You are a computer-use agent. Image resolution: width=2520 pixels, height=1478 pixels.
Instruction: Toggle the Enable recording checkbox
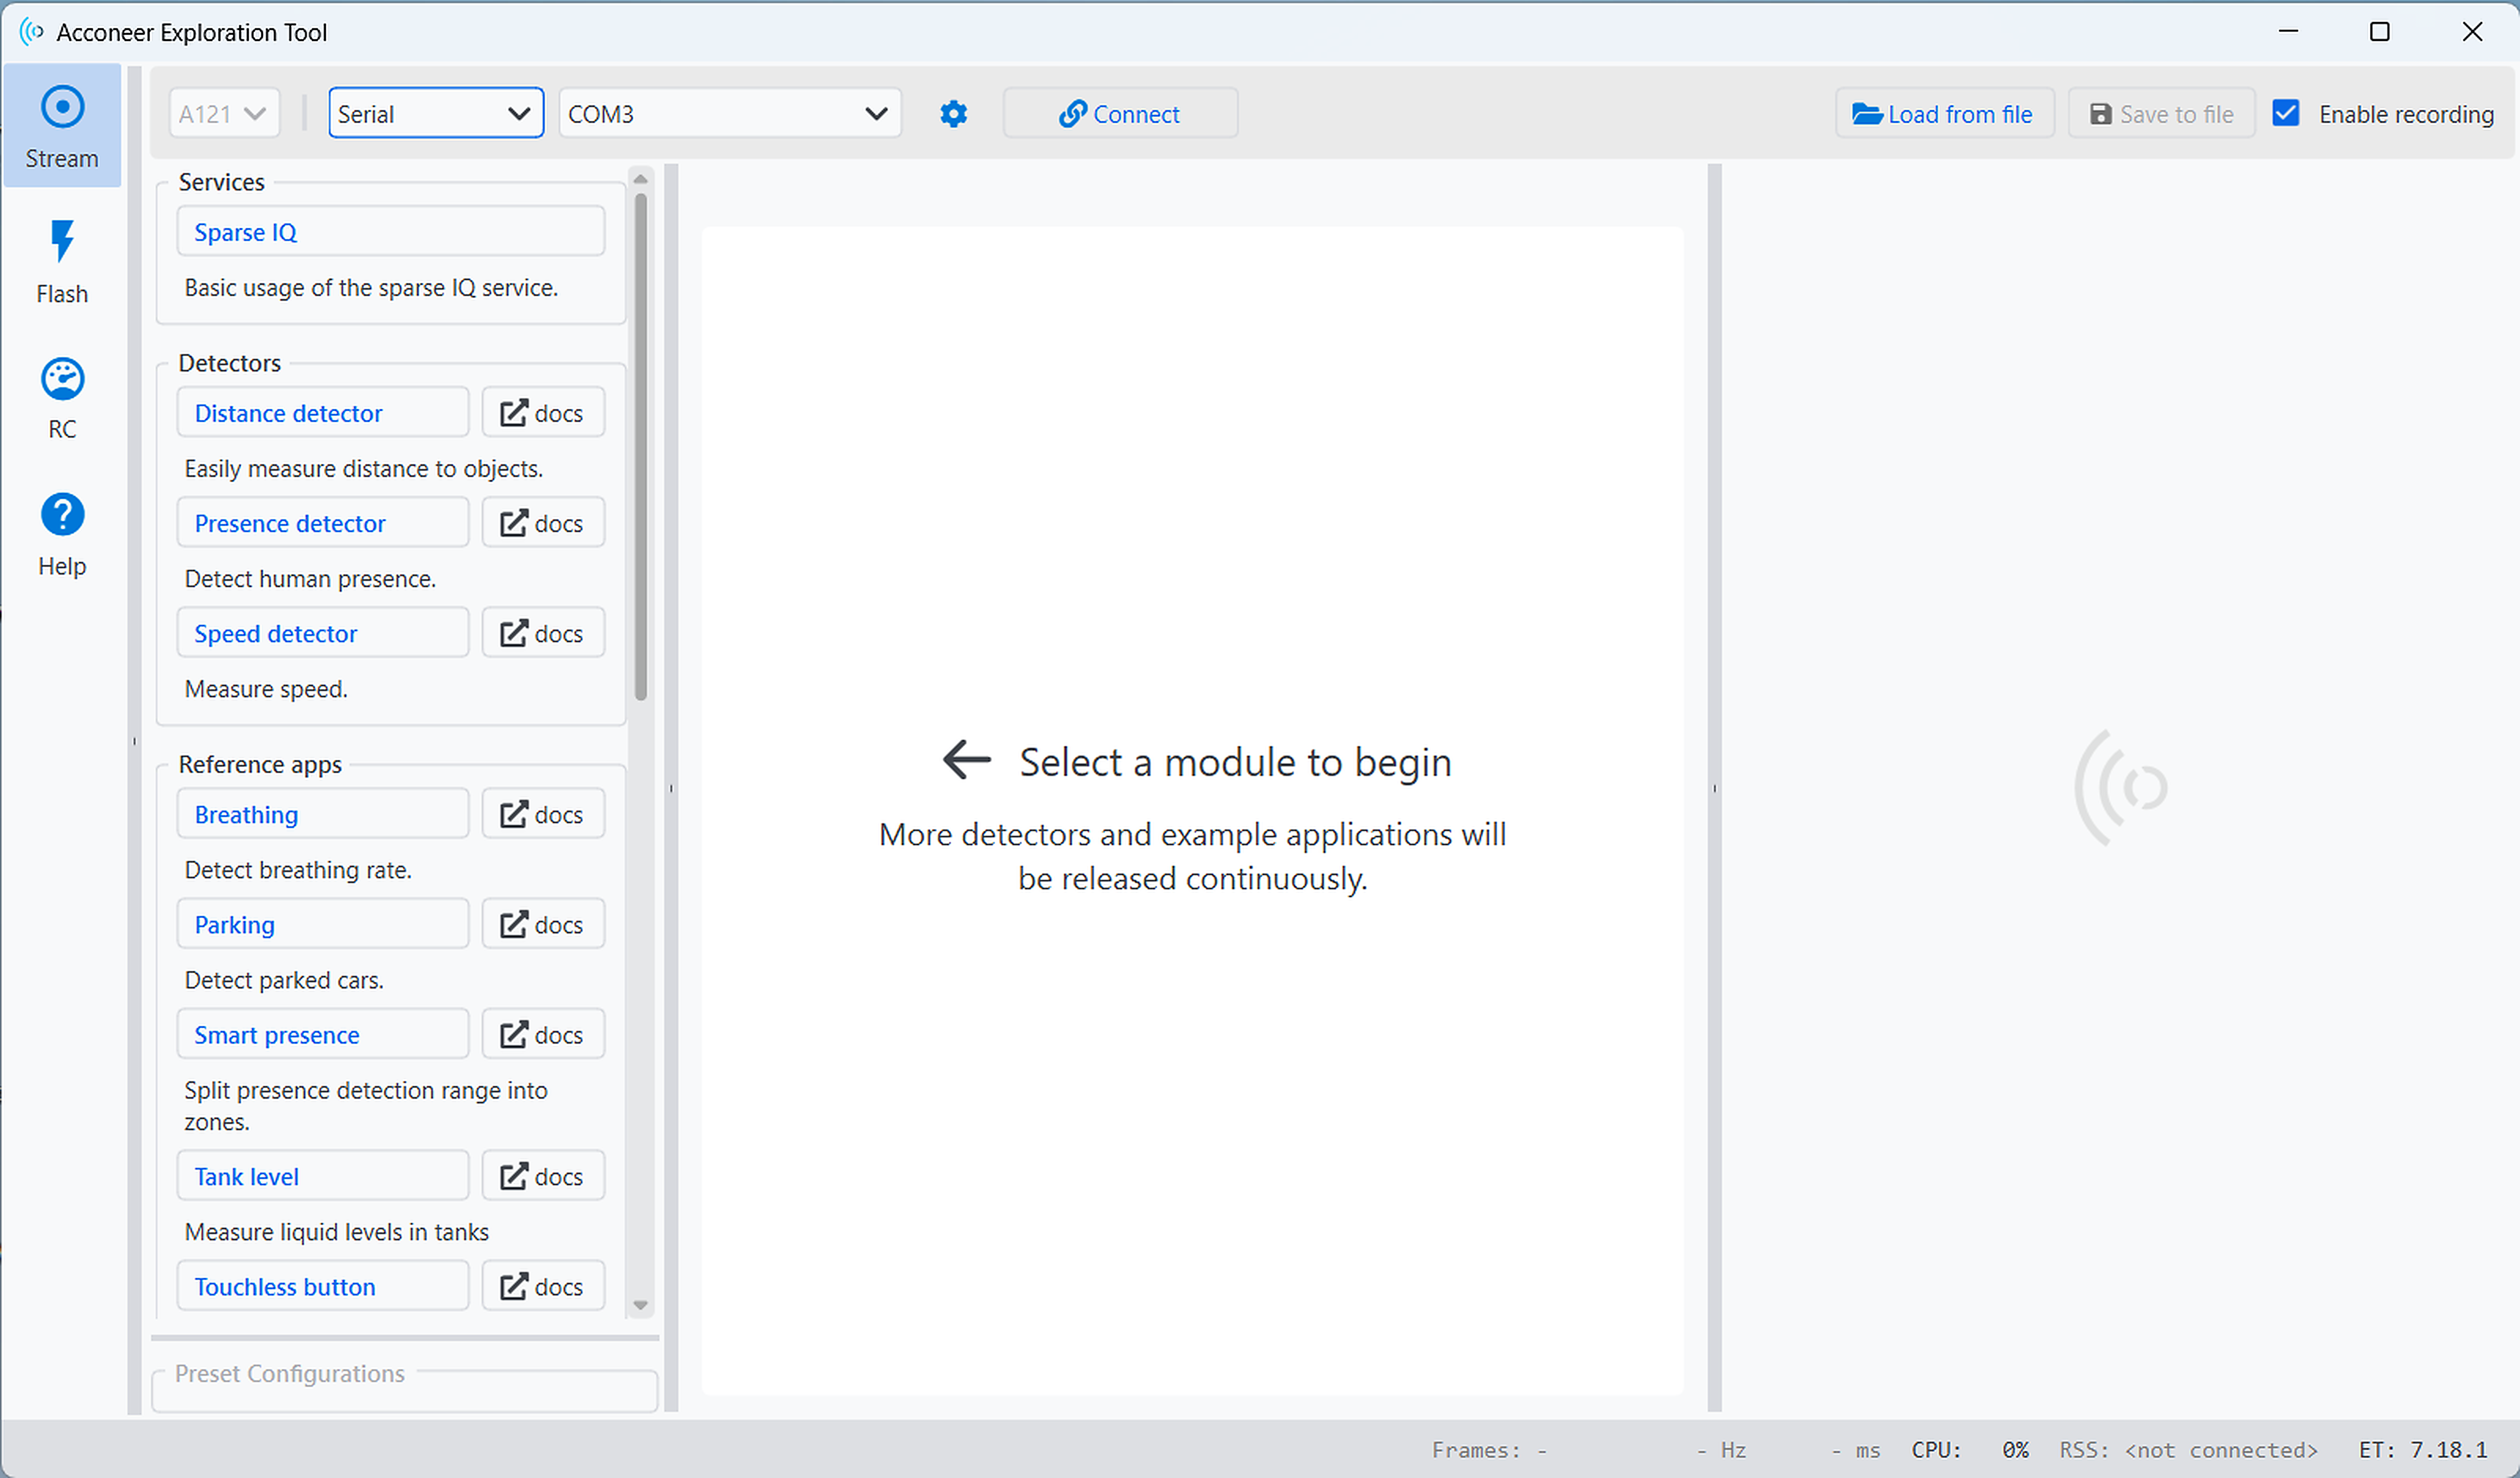pos(2286,113)
